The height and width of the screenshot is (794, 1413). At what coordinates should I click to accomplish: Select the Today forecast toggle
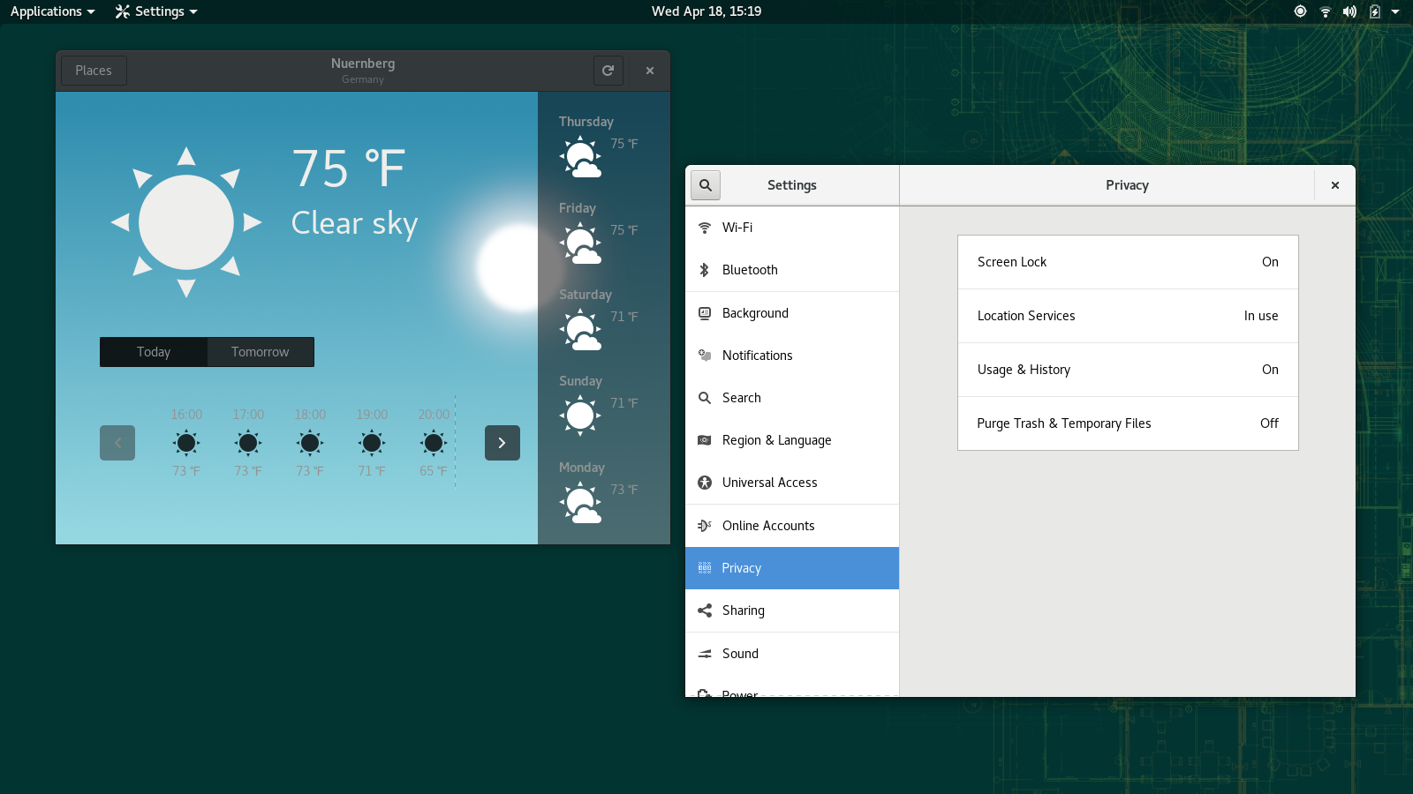click(154, 352)
